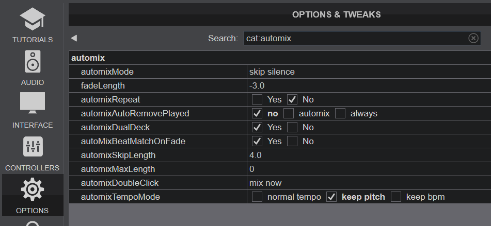Click the automixSkipLength value field
The height and width of the screenshot is (226, 491).
click(x=369, y=155)
